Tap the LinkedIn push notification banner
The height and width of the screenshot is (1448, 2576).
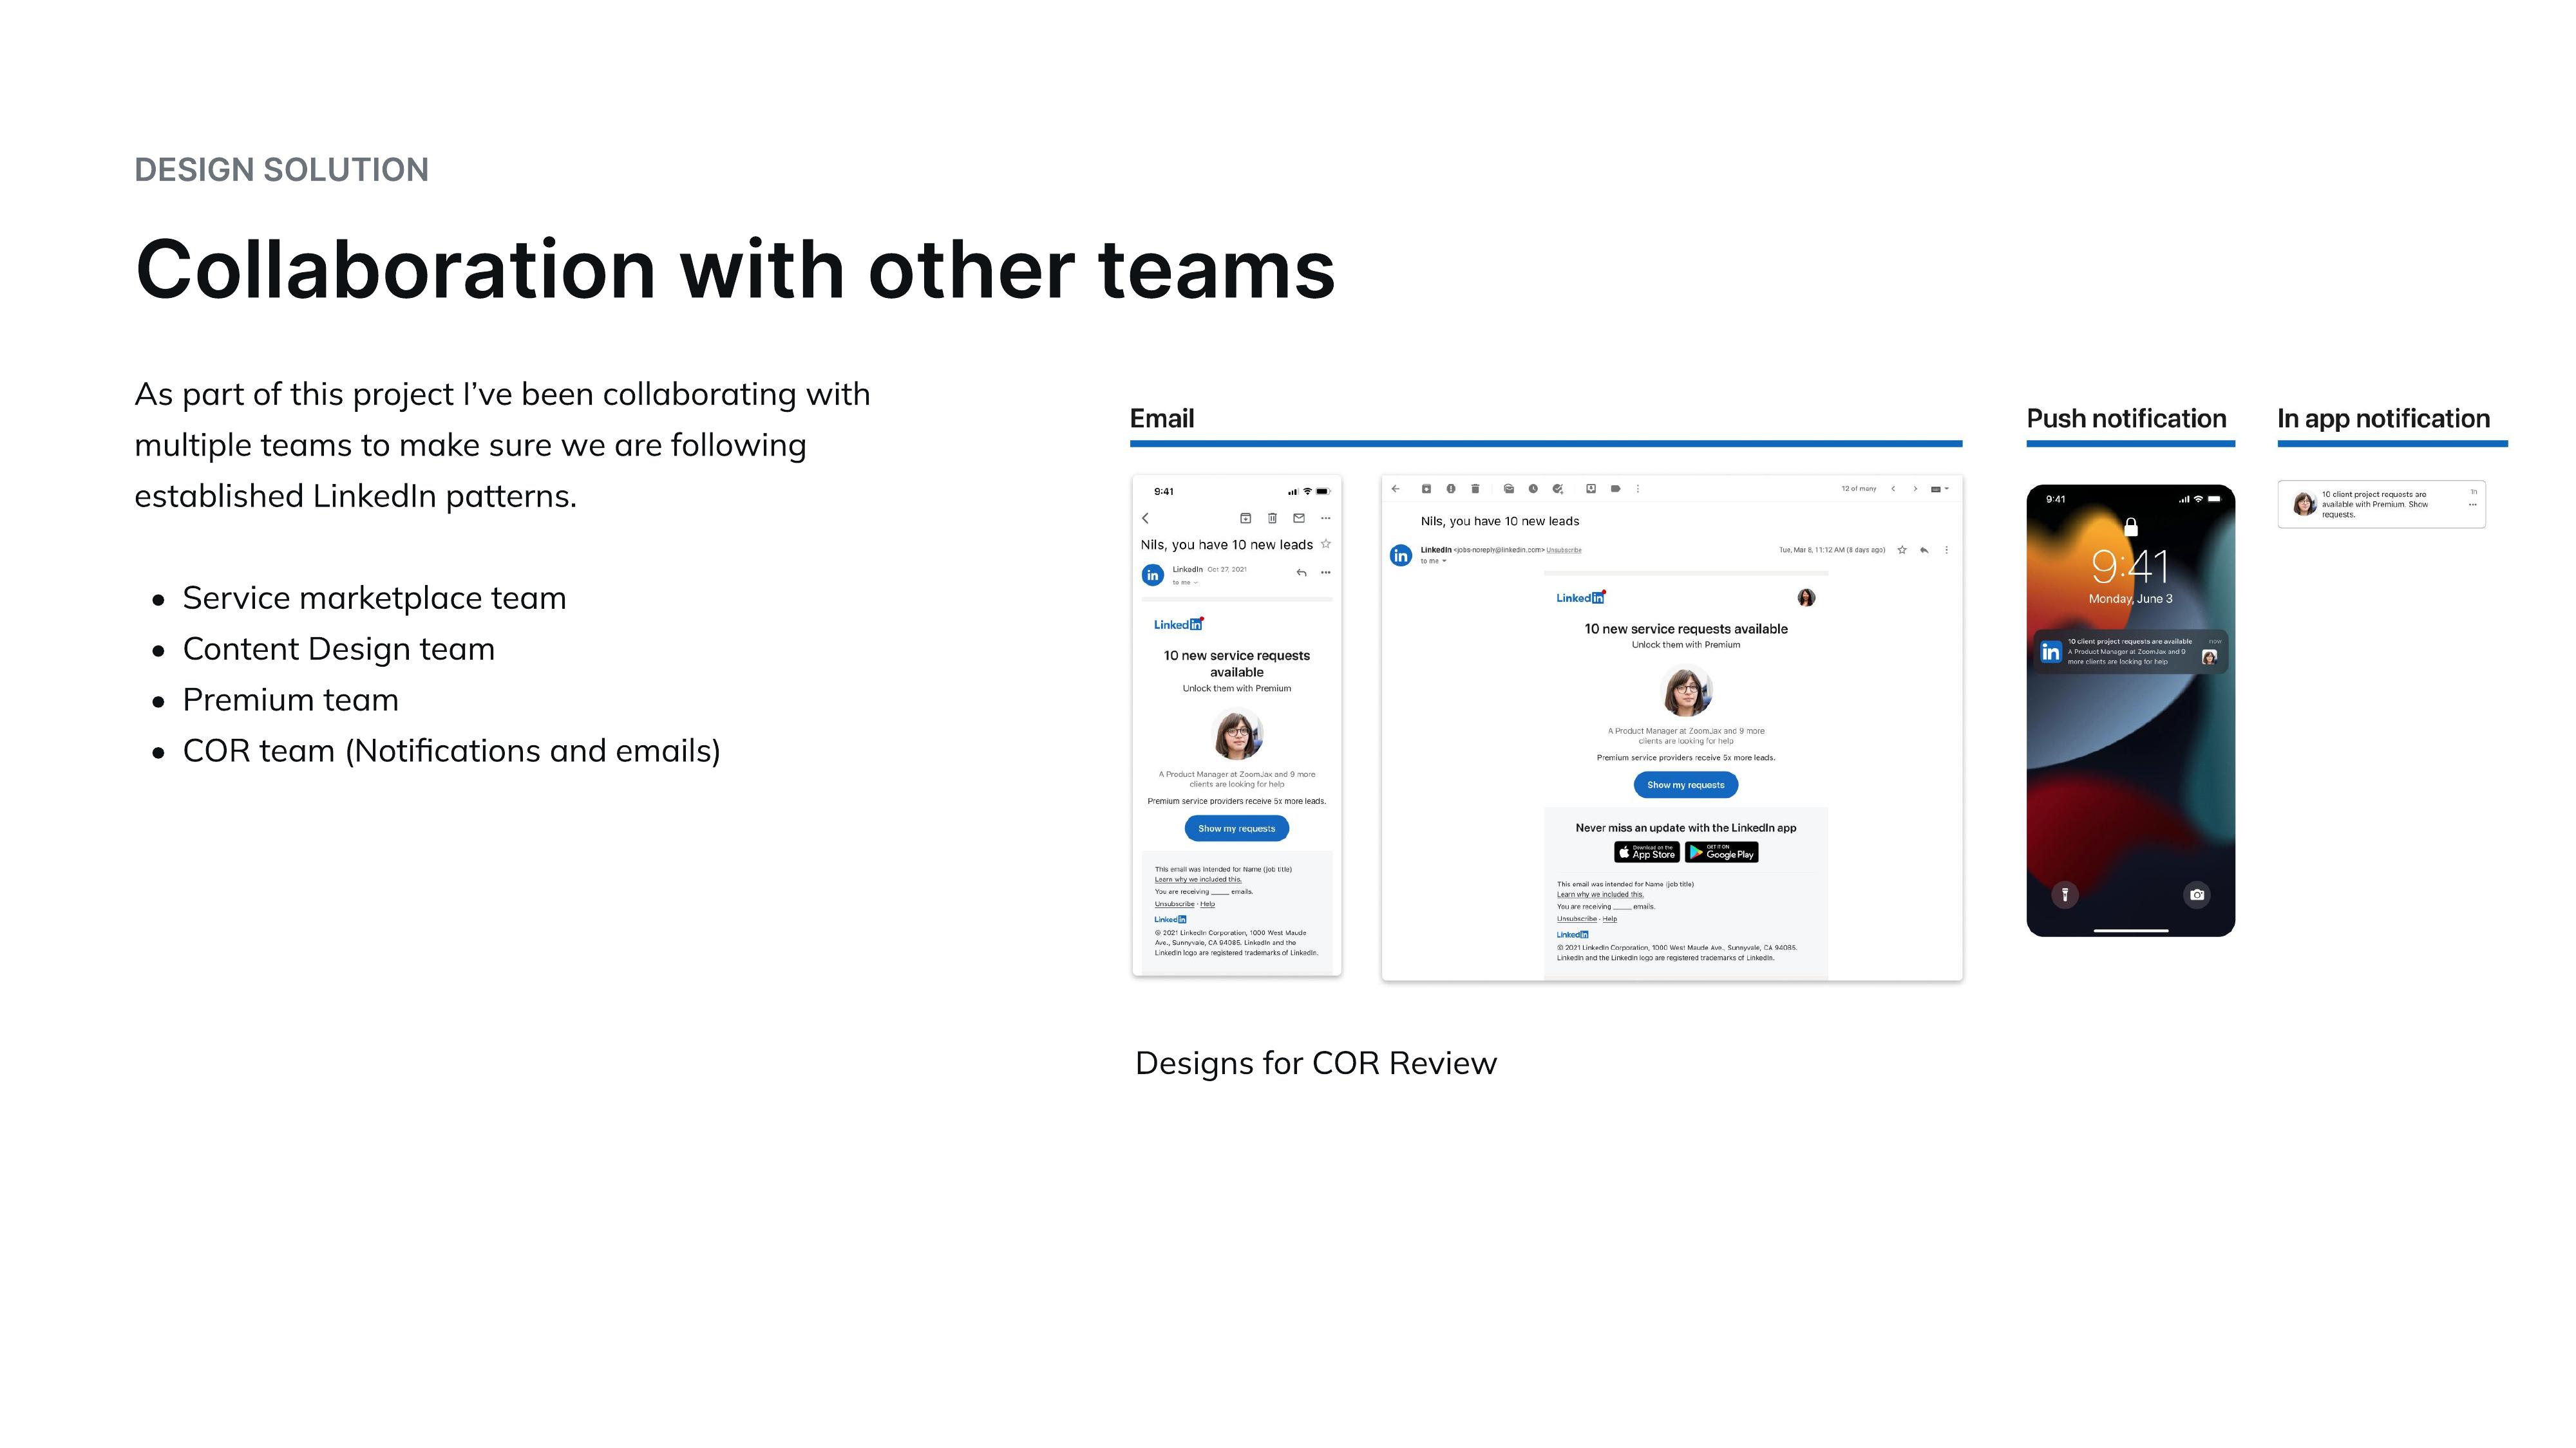click(x=2131, y=651)
